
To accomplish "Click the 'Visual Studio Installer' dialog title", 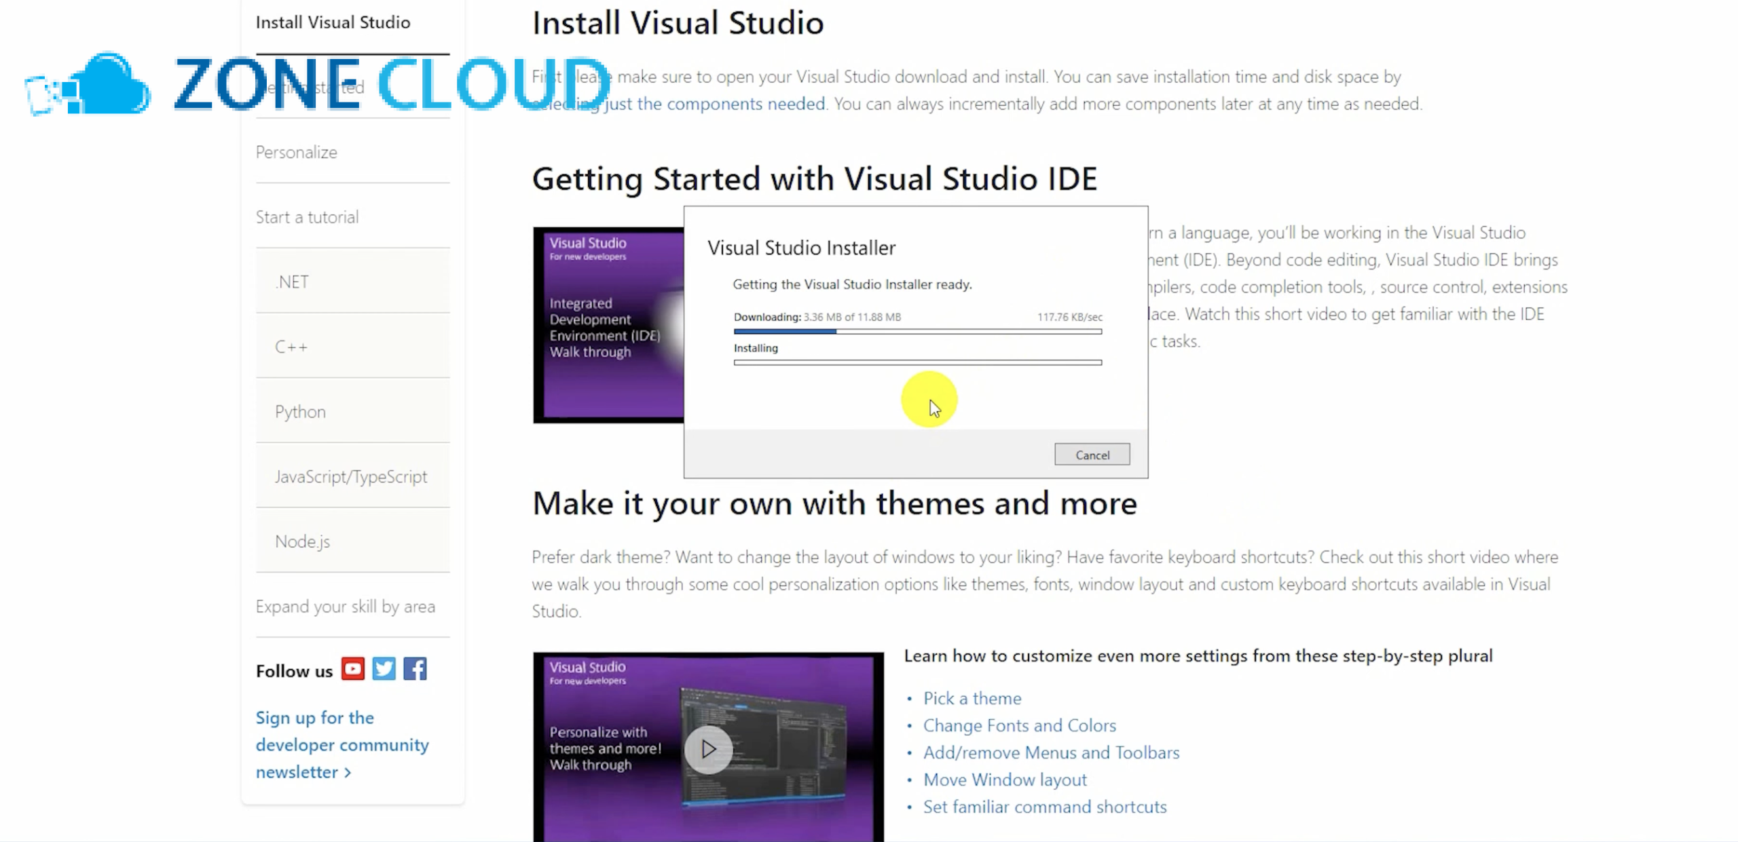I will tap(801, 248).
